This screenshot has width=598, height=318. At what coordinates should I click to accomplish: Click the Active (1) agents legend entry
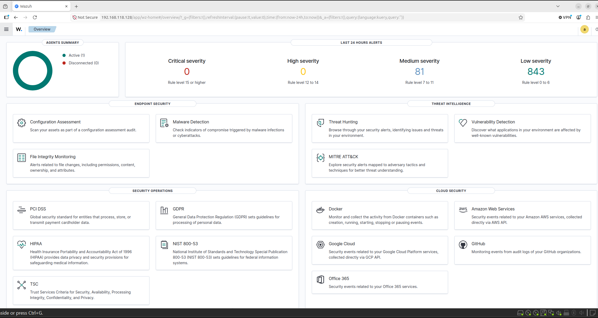click(74, 55)
